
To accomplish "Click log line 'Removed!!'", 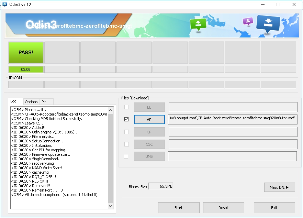I will click(x=31, y=186).
